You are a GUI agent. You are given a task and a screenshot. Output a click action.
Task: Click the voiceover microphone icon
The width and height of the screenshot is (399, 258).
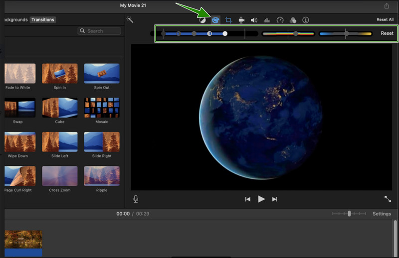point(136,199)
